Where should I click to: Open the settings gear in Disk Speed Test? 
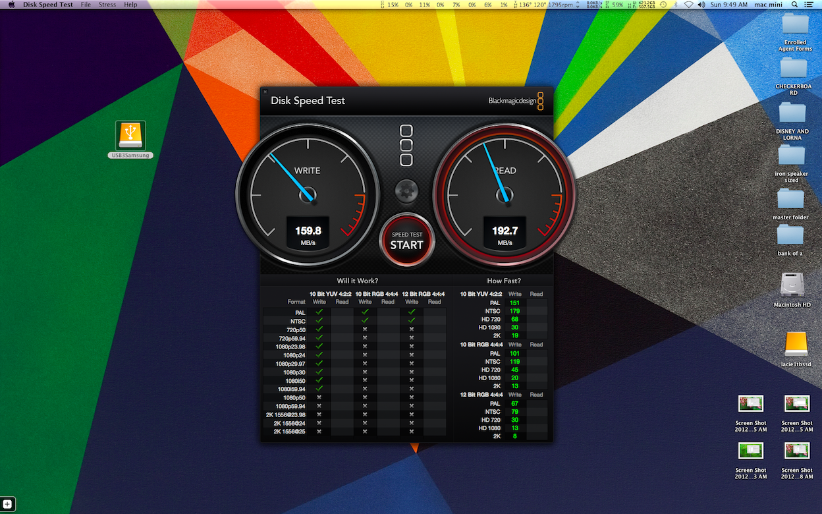(x=406, y=192)
